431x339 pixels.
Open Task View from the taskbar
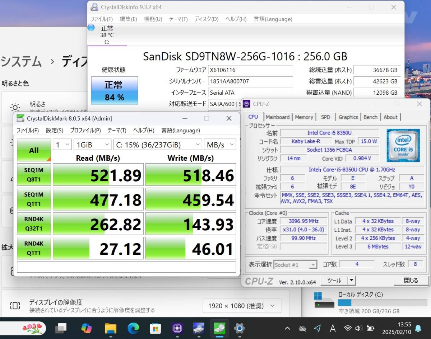point(61,328)
